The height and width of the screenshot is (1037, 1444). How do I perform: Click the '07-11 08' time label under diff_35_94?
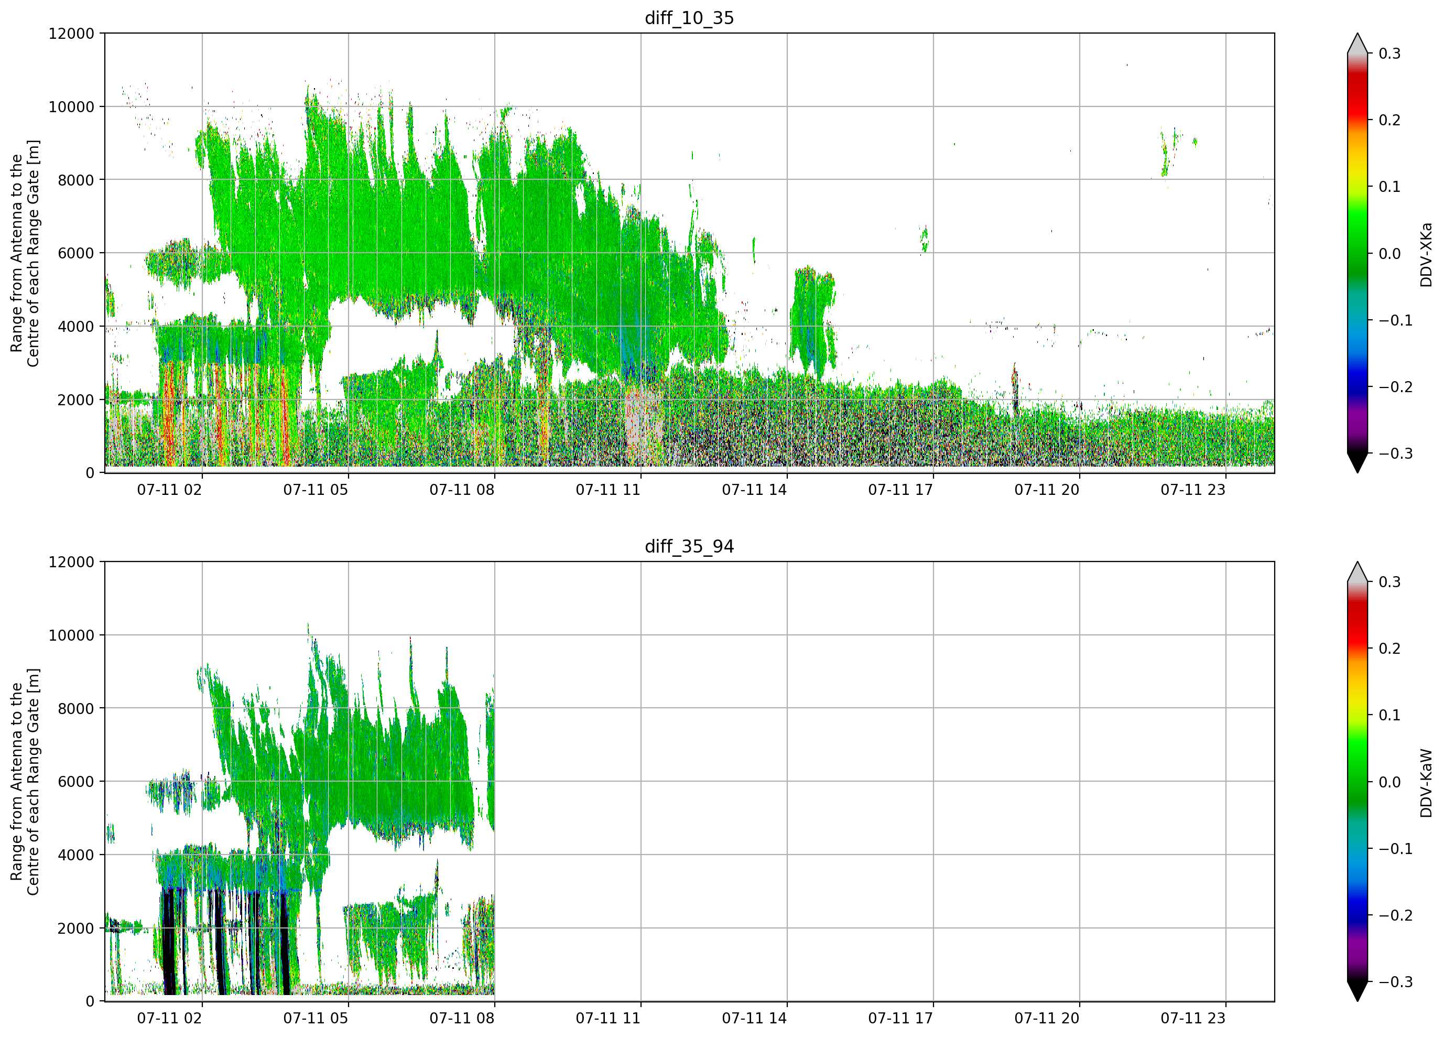pyautogui.click(x=462, y=1019)
